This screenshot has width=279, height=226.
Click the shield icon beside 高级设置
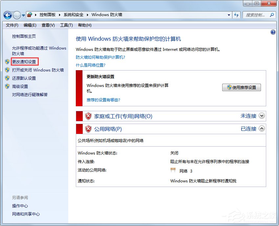pyautogui.click(x=7, y=86)
